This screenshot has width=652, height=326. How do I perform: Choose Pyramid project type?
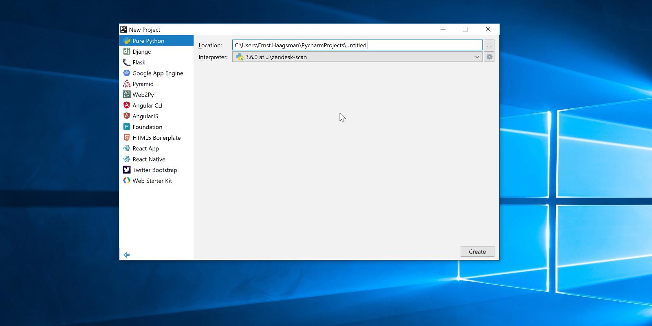pyautogui.click(x=156, y=84)
